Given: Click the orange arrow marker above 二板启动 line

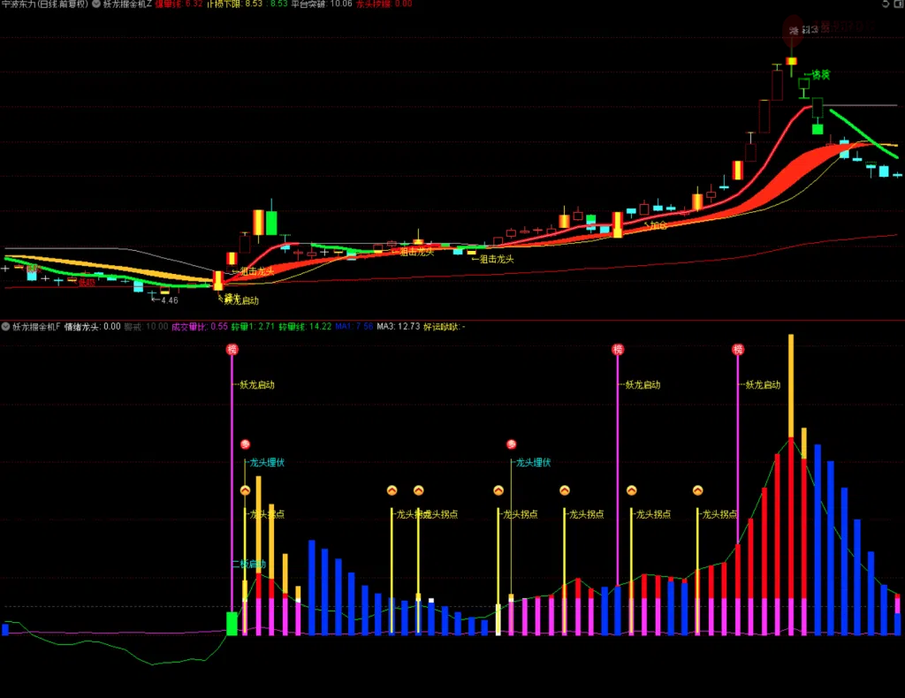Looking at the screenshot, I should (x=246, y=490).
